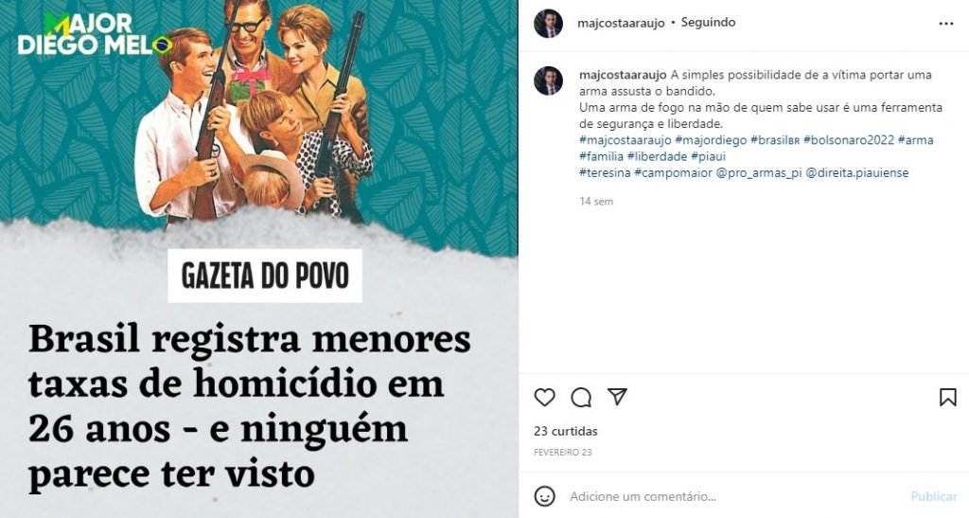Open comments via speech bubble icon
The image size is (969, 518).
581,398
